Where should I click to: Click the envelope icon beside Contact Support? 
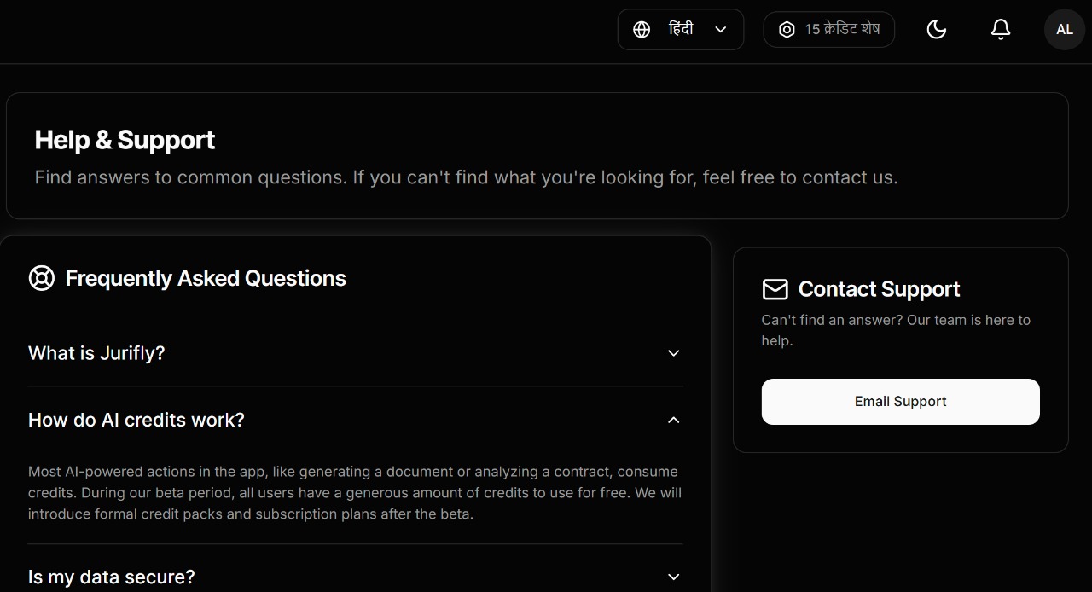click(x=775, y=289)
